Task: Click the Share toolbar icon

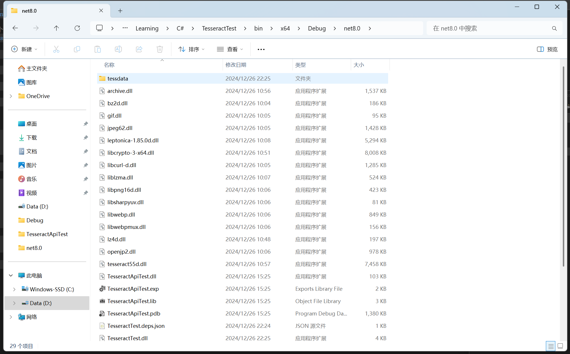Action: point(139,49)
